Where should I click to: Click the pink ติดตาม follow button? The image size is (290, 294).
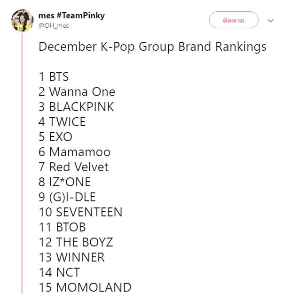234,20
